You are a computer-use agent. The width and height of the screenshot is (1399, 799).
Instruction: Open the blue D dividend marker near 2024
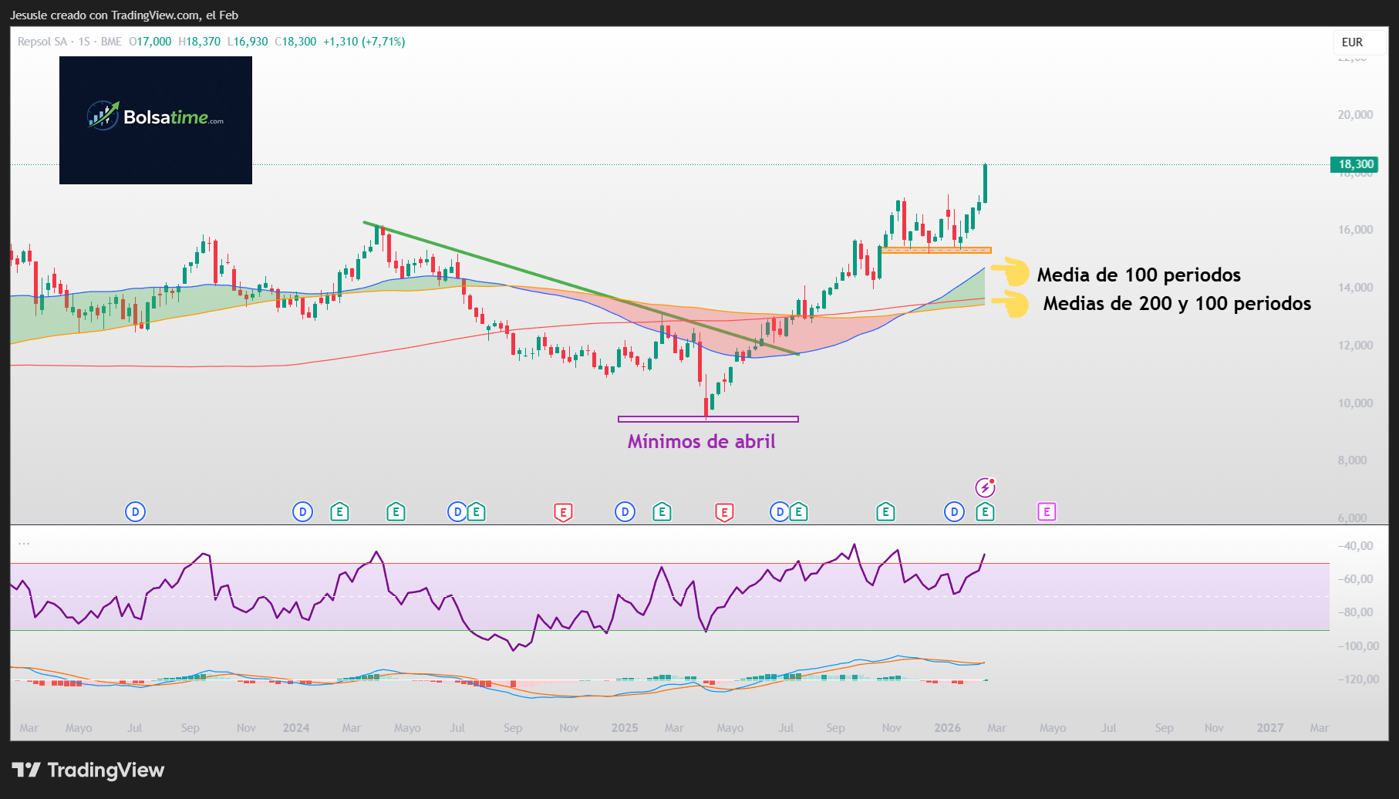coord(302,511)
